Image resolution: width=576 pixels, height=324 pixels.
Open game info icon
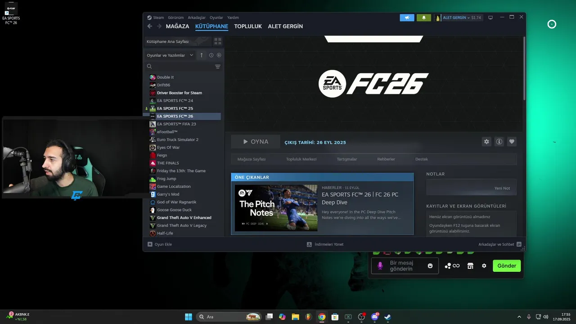click(499, 142)
